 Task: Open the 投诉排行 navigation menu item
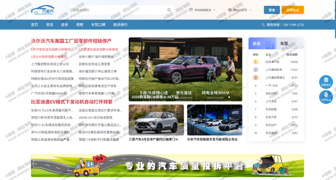tap(120, 25)
